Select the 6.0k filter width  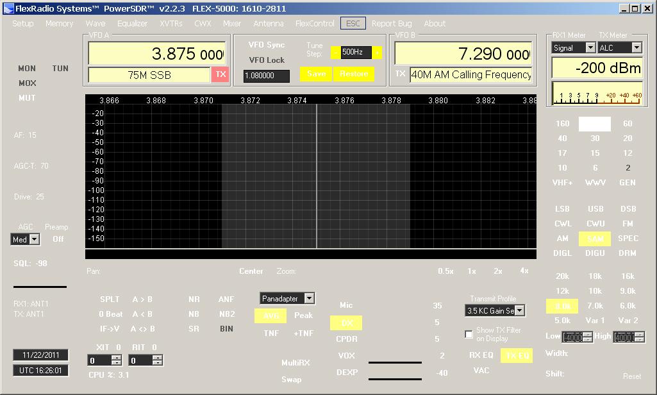tap(628, 306)
